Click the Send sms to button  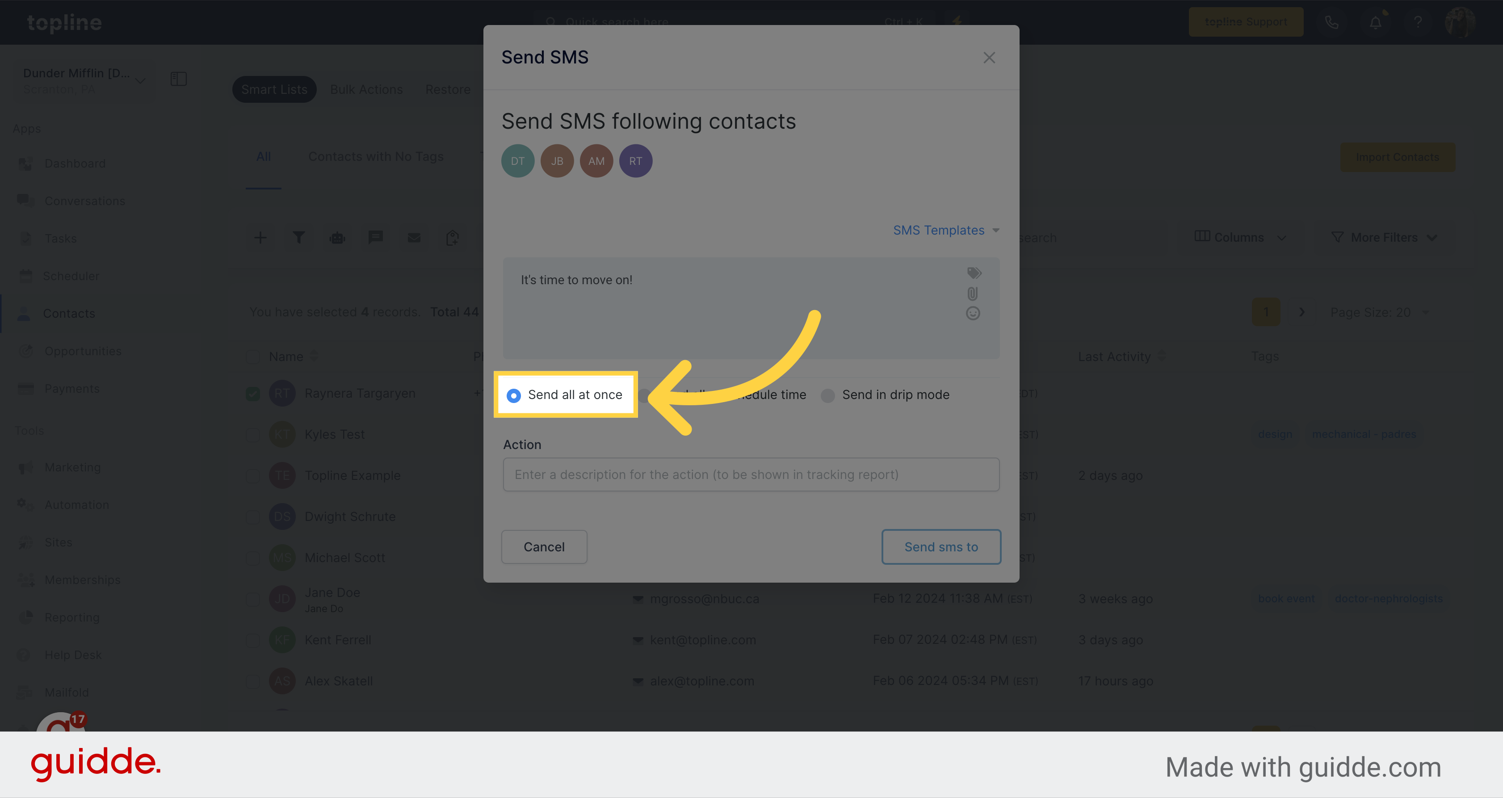click(940, 546)
